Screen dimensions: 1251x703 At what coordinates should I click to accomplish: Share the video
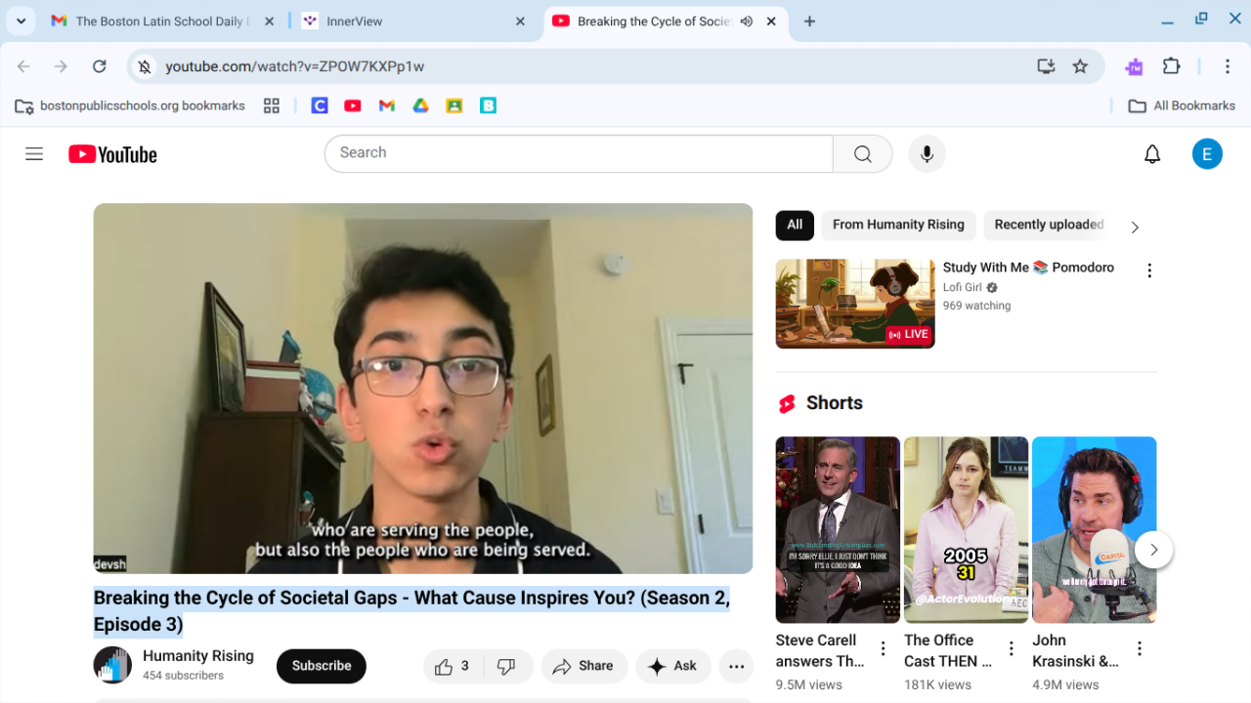(x=582, y=666)
